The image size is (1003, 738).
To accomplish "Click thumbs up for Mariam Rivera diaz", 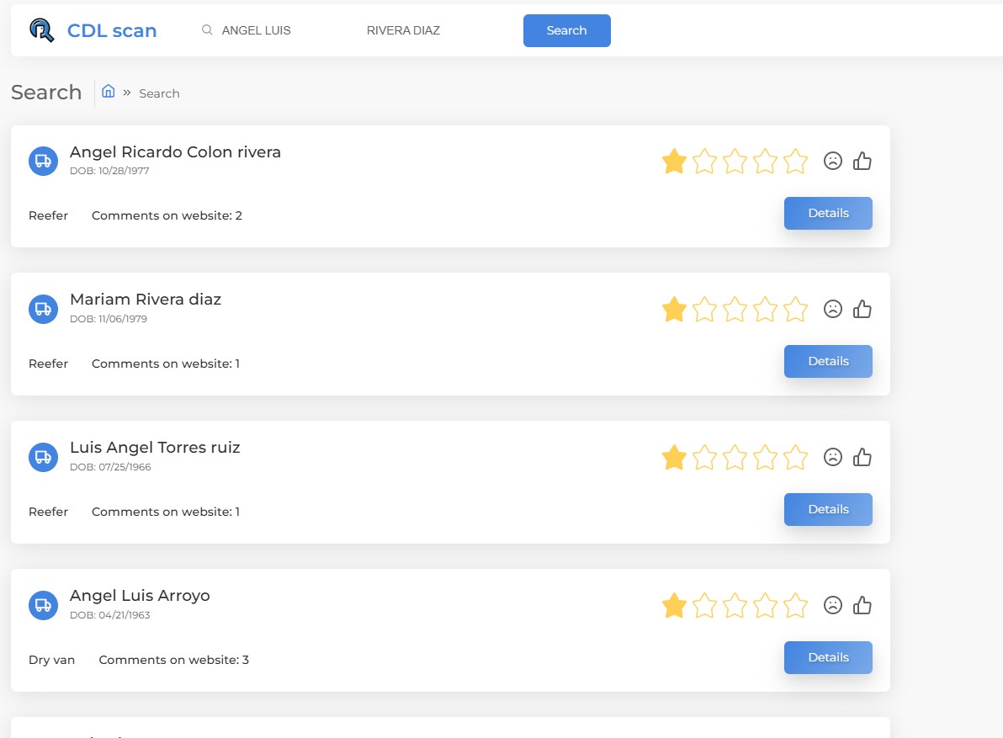I will [862, 309].
